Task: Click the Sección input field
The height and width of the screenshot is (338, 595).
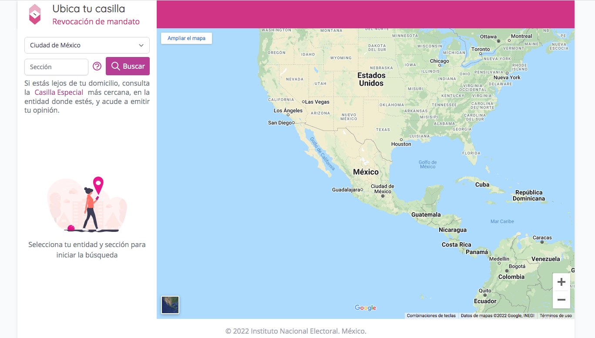Action: [57, 67]
